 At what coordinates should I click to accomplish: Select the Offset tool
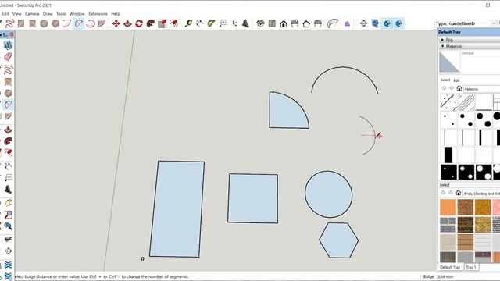pos(173,23)
